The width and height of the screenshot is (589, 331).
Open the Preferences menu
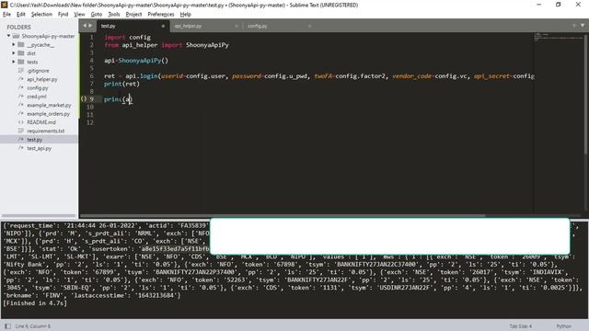point(161,15)
